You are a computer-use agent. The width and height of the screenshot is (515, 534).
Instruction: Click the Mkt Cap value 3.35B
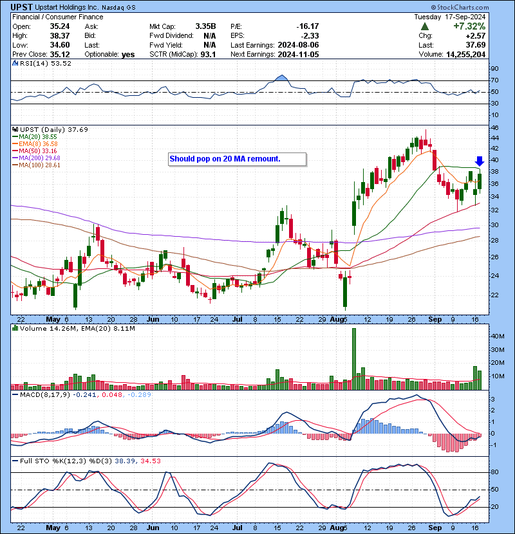(x=205, y=26)
